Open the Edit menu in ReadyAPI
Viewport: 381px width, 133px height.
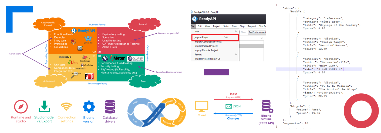tap(200, 26)
